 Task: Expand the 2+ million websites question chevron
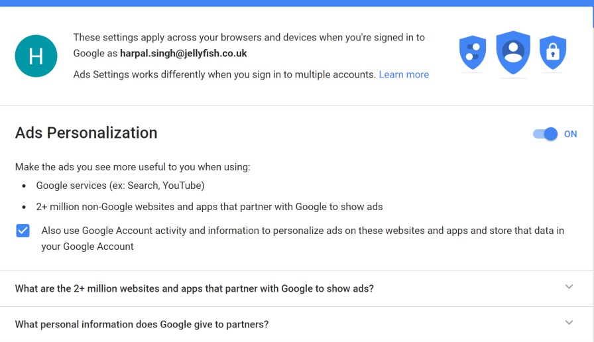click(x=569, y=287)
